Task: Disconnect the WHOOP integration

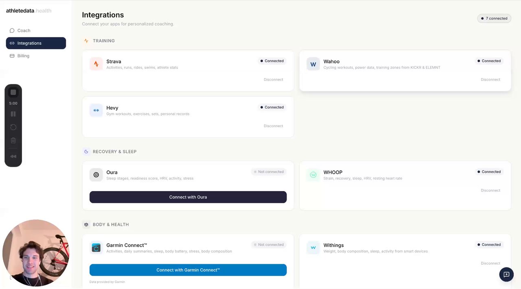Action: click(490, 191)
